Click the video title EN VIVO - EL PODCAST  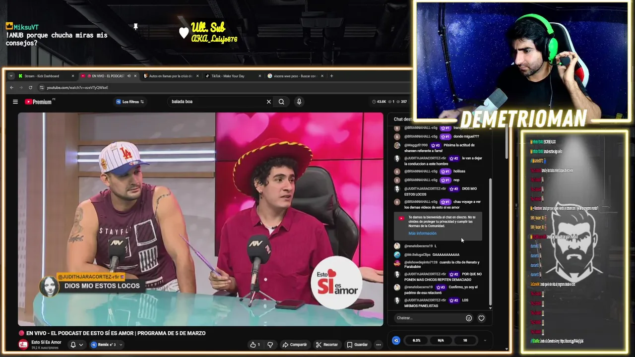tap(116, 333)
